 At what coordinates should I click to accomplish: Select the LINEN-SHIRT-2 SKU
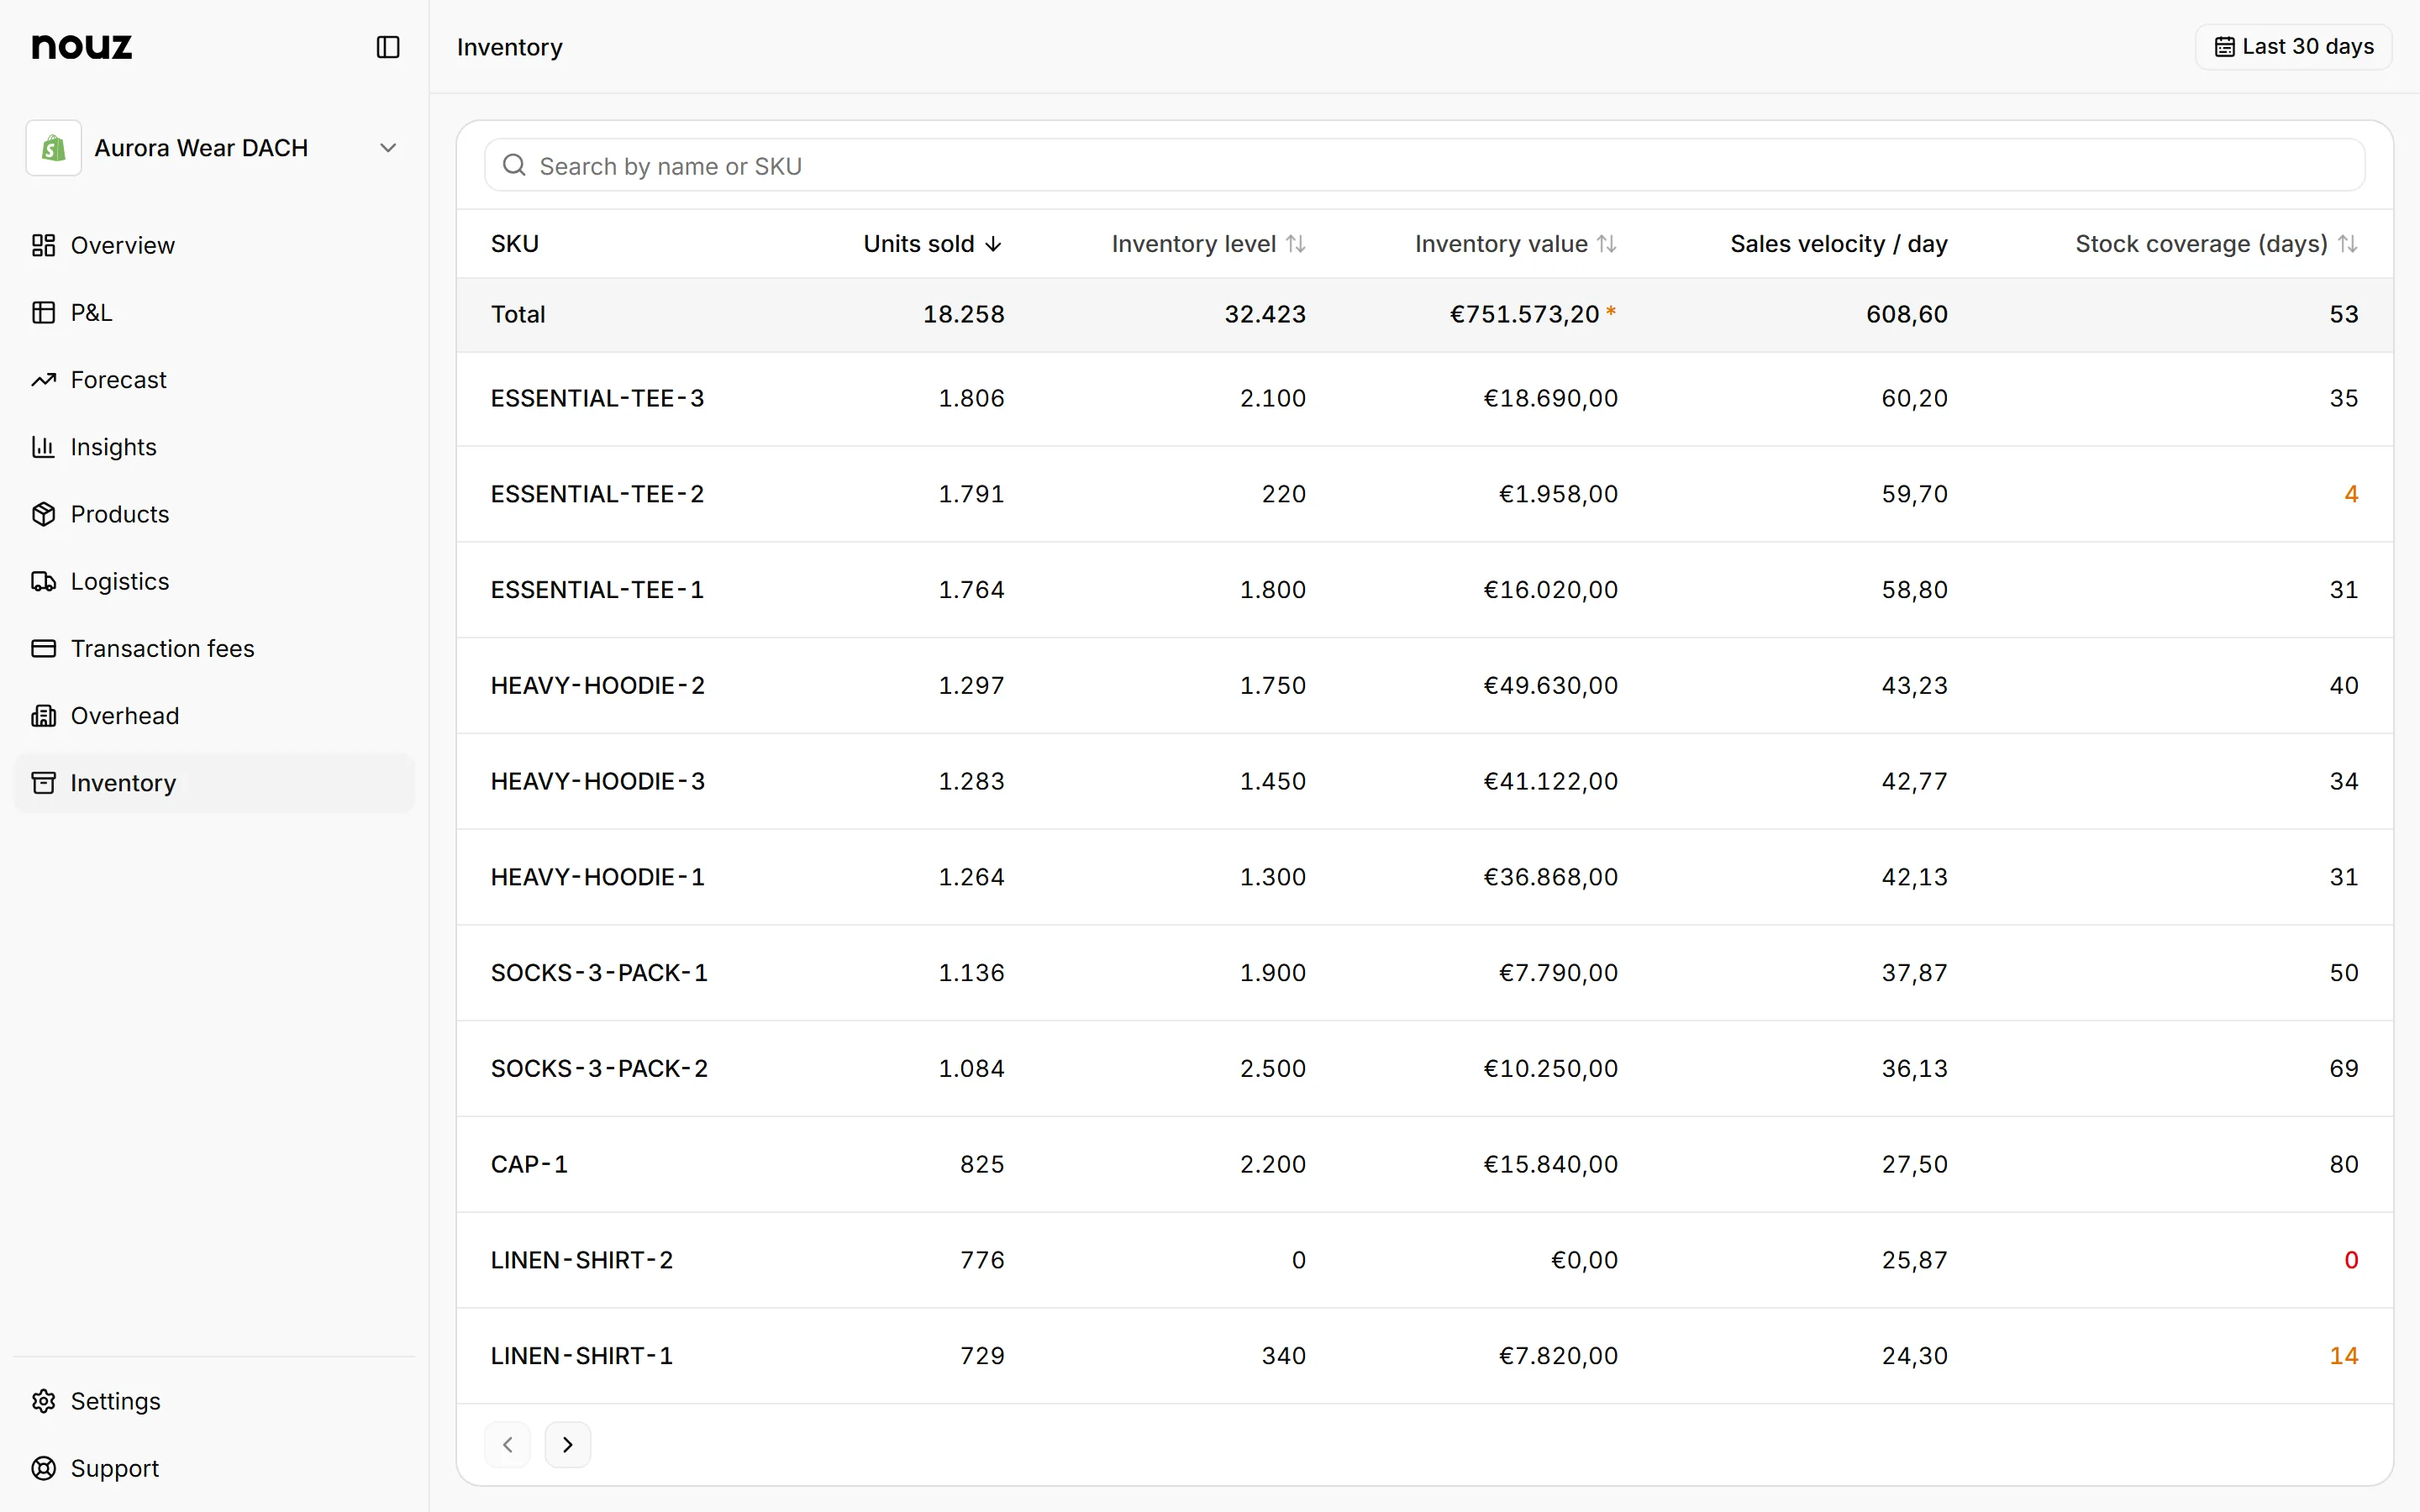(x=582, y=1260)
